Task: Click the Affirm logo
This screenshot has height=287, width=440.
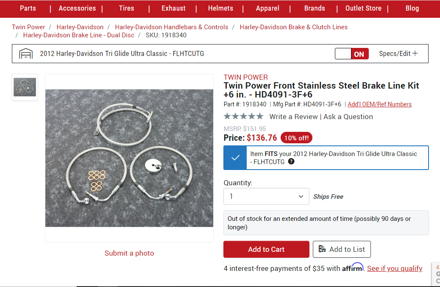Action: pyautogui.click(x=352, y=268)
